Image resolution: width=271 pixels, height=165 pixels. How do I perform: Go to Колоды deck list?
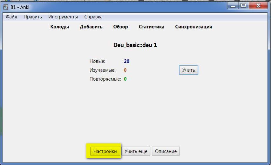[60, 27]
